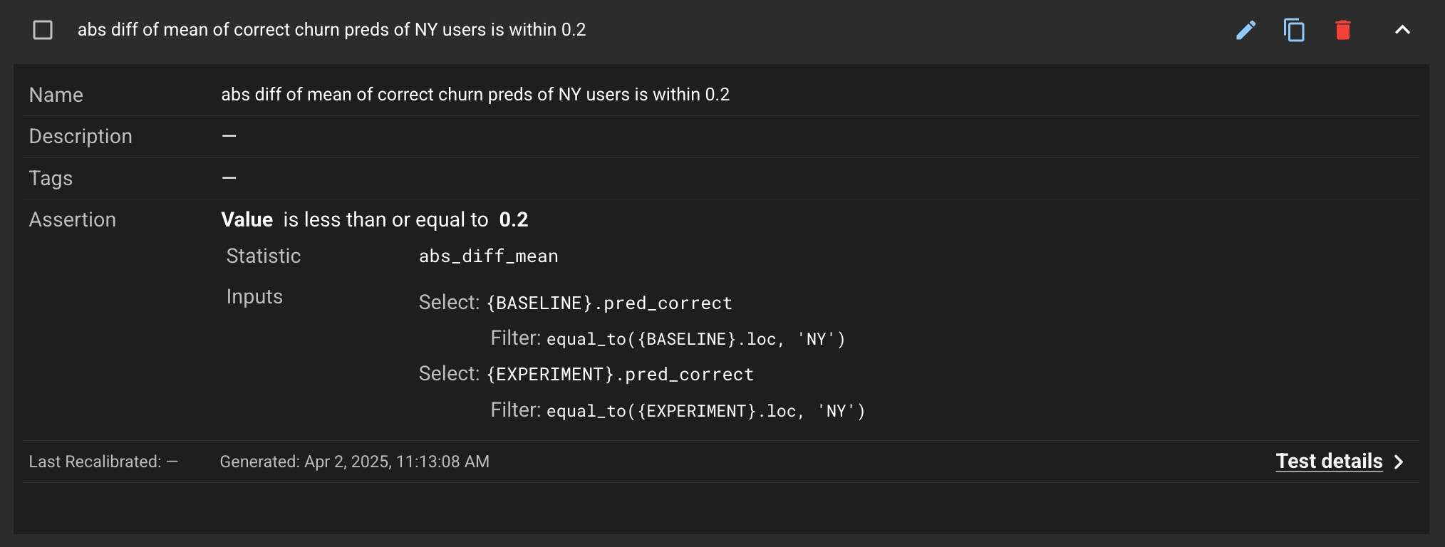Click the abs_diff_mean statistic value
Screen dimensions: 1445x547
[x=488, y=256]
